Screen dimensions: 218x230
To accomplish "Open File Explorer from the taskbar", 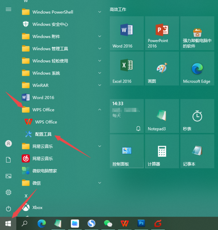I will [x=75, y=223].
